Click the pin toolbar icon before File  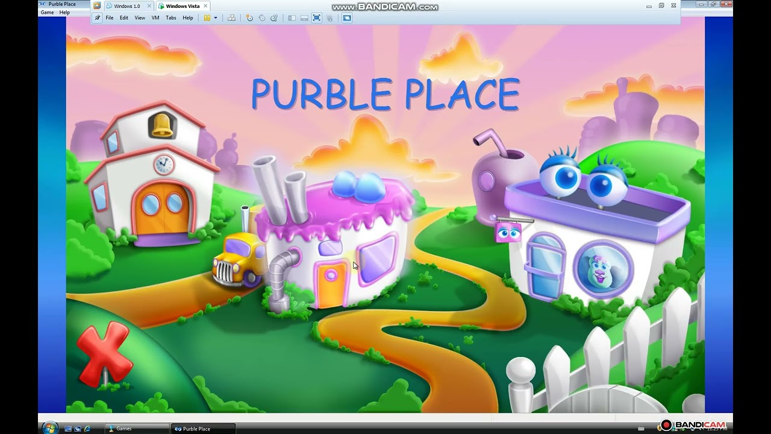(x=98, y=18)
